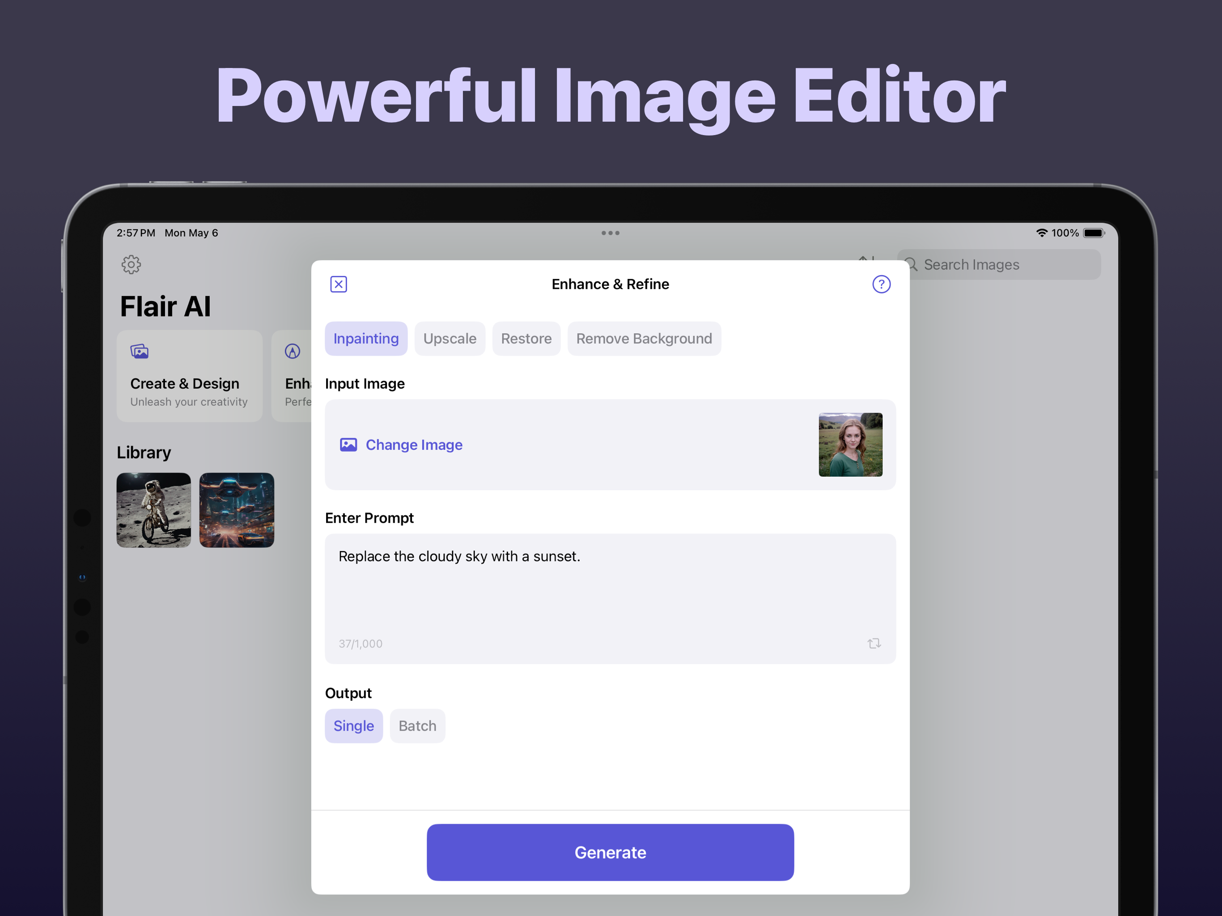The image size is (1222, 916).
Task: Click the magnifying glass in Search Images
Action: pos(912,264)
